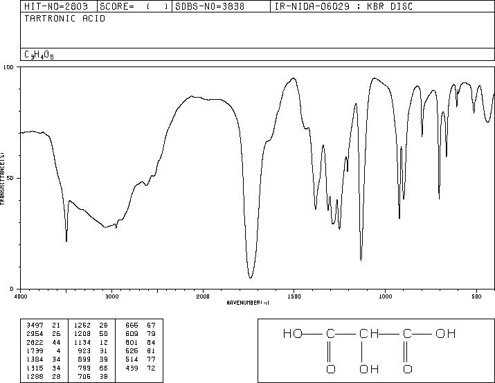Click the 1315 entry in peak table
Image resolution: width=495 pixels, height=383 pixels.
click(35, 368)
